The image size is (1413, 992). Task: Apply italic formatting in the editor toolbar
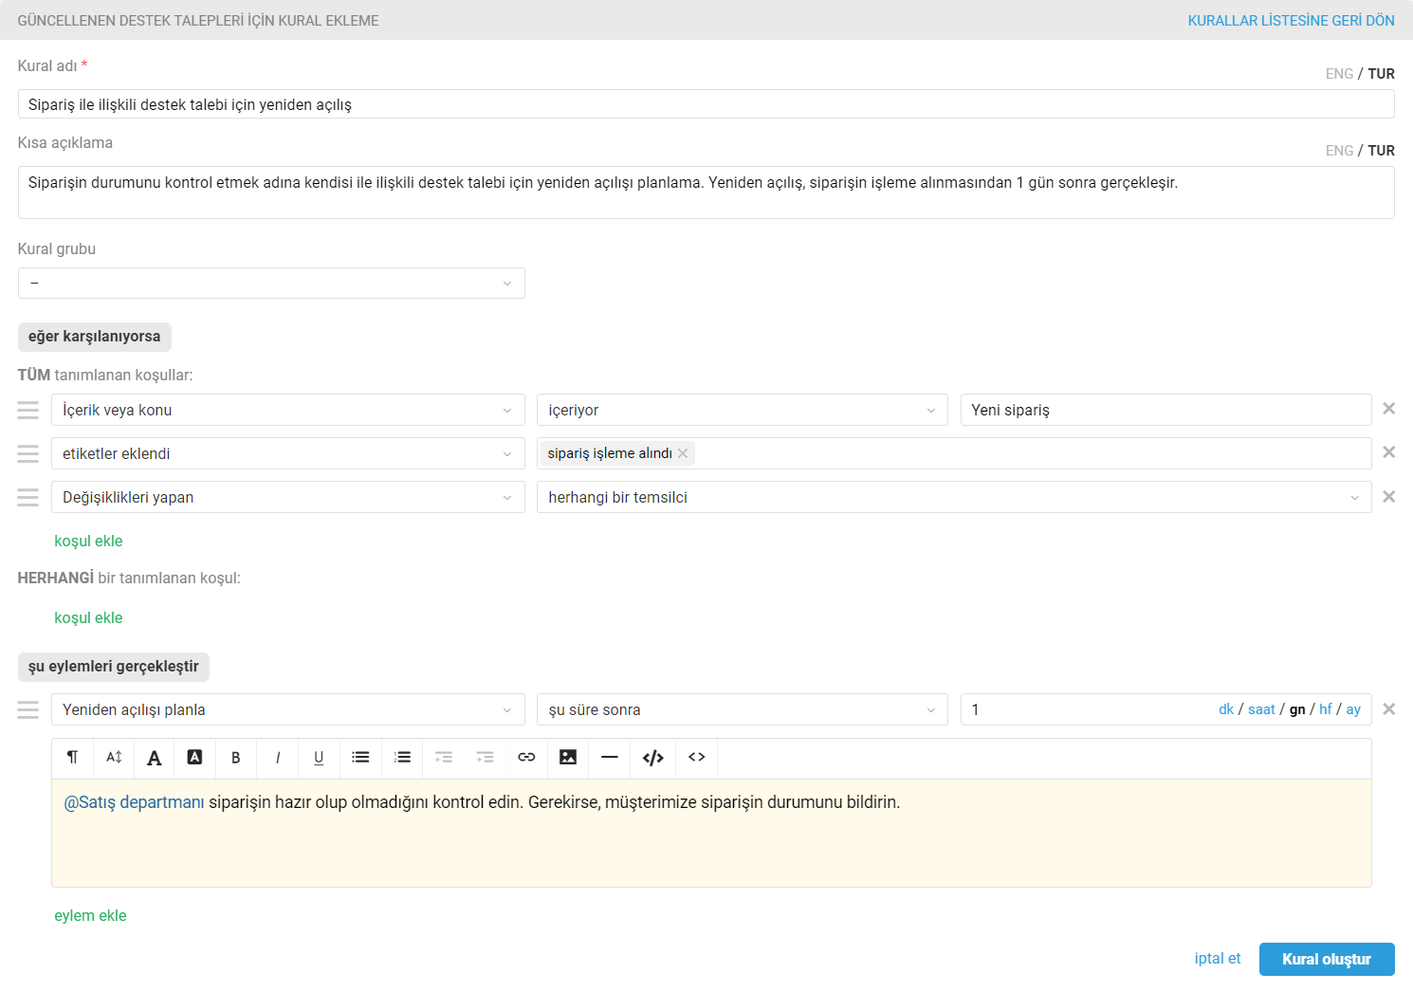[278, 758]
